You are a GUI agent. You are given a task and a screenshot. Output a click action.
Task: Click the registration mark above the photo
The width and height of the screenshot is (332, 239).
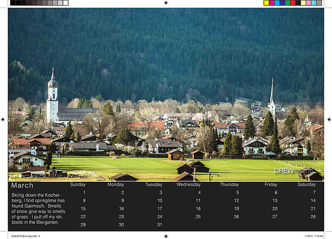(166, 3)
